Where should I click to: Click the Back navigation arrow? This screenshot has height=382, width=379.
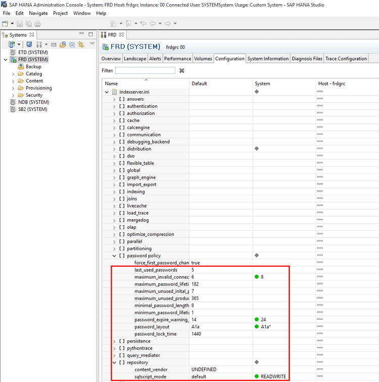[153, 23]
